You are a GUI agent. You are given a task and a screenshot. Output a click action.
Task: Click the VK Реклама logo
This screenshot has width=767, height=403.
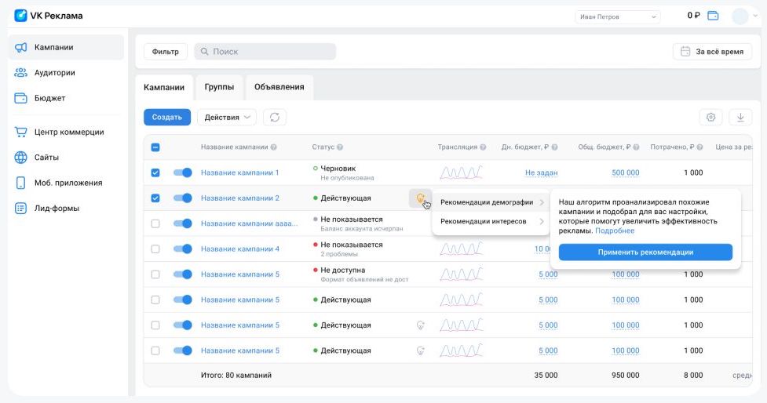pos(49,16)
